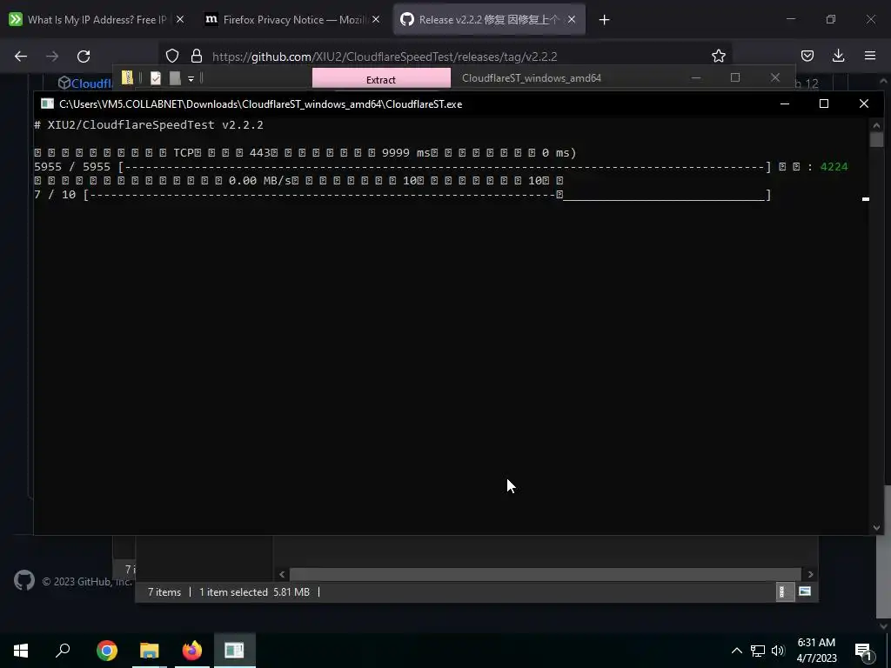Close the GitHub Release v2.2.2 tab
The width and height of the screenshot is (891, 668).
(572, 19)
